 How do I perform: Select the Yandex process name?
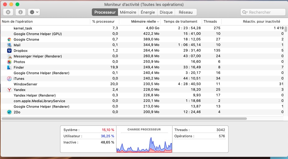pos(20,90)
